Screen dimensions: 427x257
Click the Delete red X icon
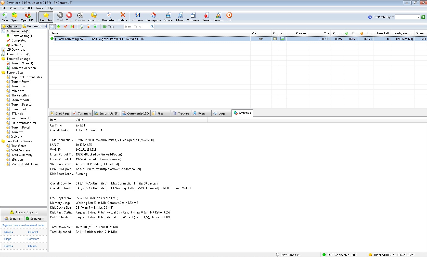(x=123, y=17)
